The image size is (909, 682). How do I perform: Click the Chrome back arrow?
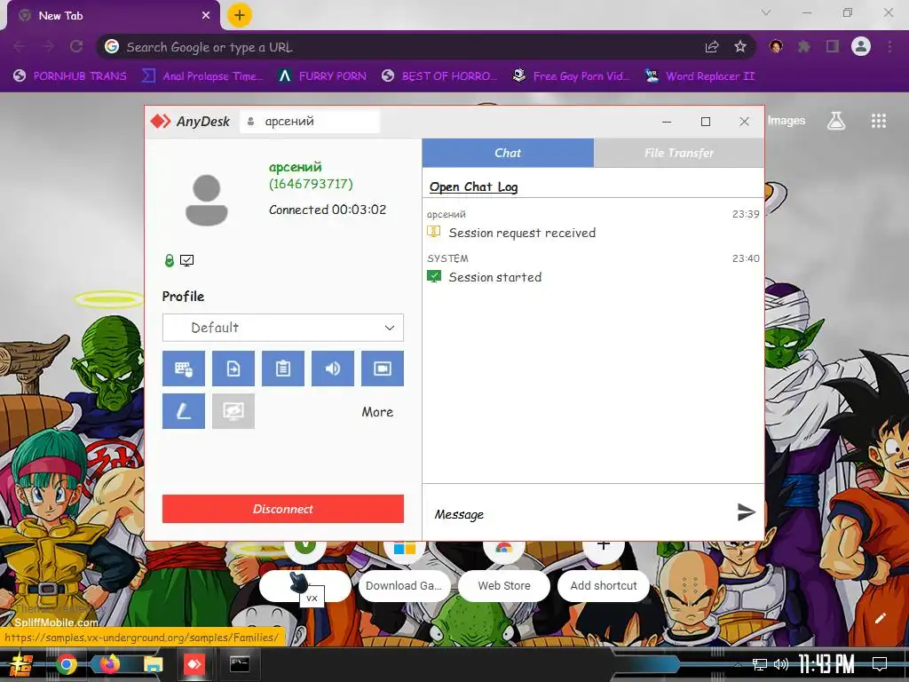(x=20, y=46)
